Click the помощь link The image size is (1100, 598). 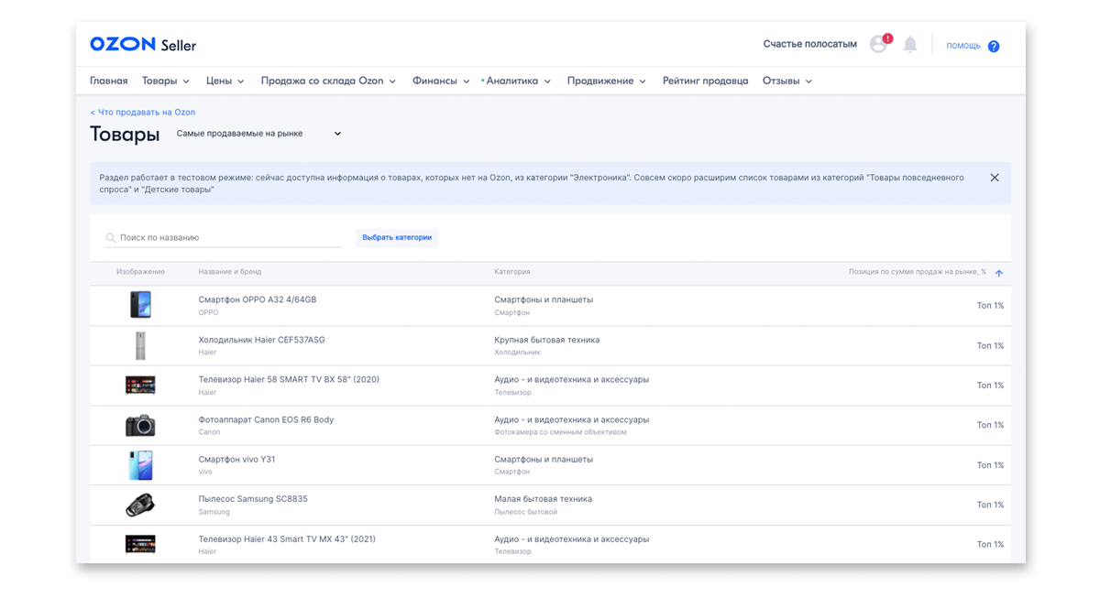click(963, 46)
